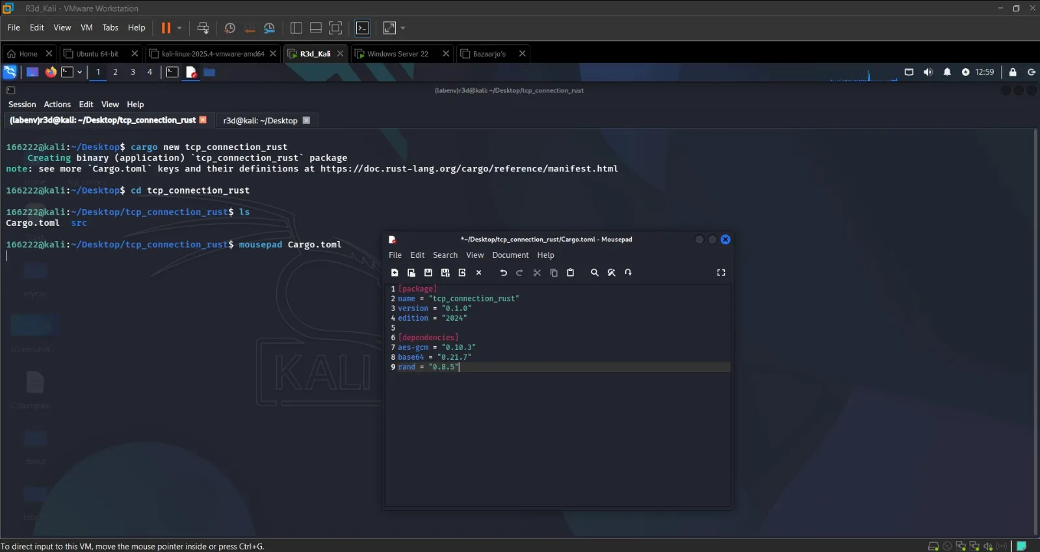Open Find with Mousepad magnifier icon
The width and height of the screenshot is (1040, 552).
(x=594, y=273)
